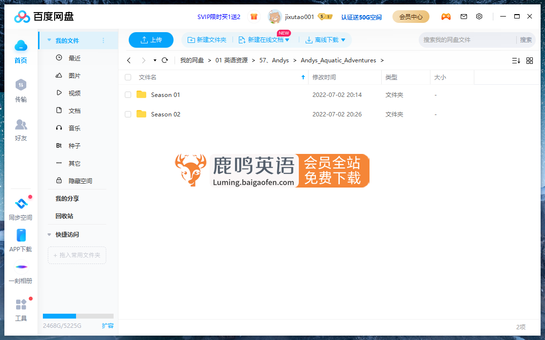The width and height of the screenshot is (545, 340).
Task: Open the 传输 transfer icon
Action: [21, 85]
